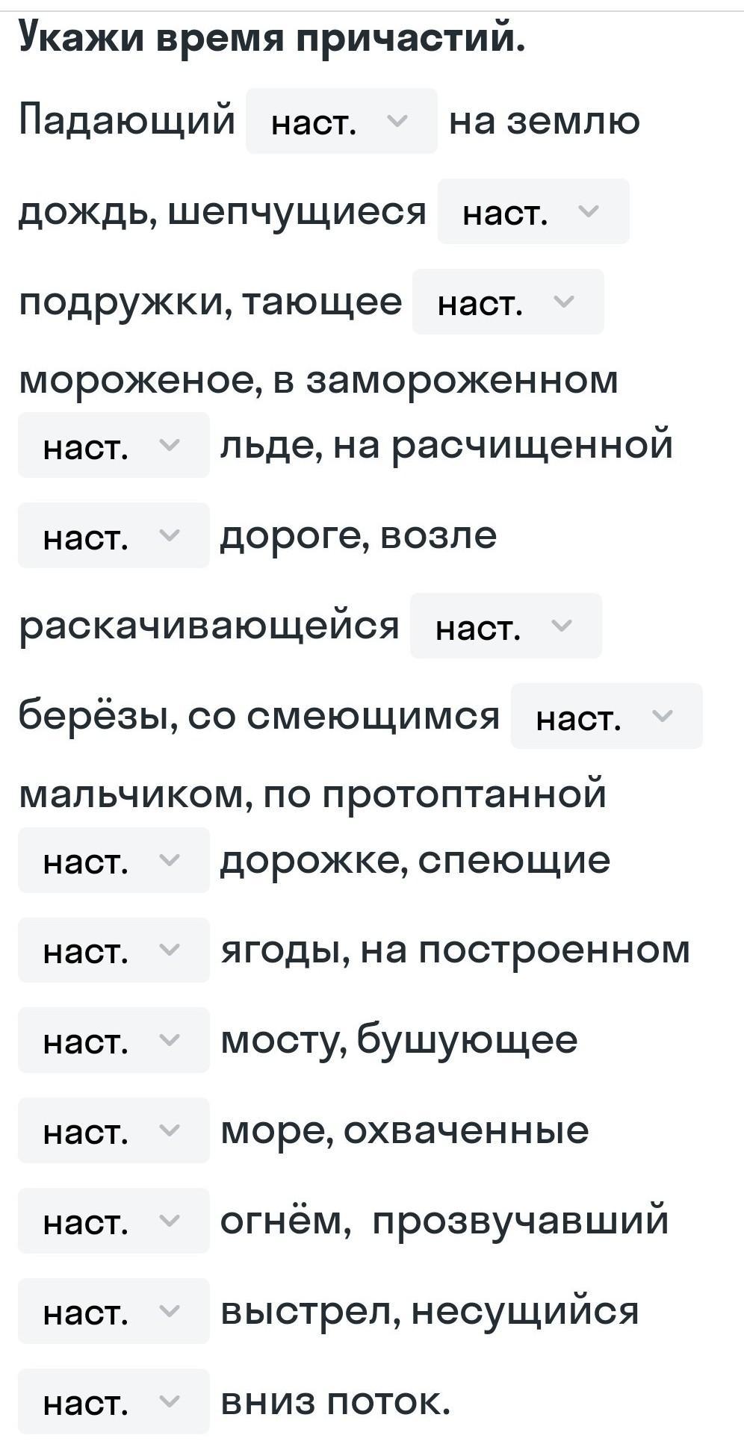Open tense dropdown after «смеющимся»
744x1441 pixels.
606,717
